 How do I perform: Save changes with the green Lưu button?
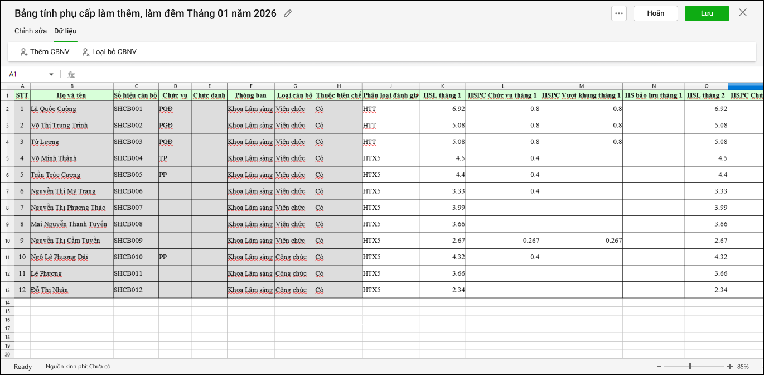pyautogui.click(x=707, y=13)
